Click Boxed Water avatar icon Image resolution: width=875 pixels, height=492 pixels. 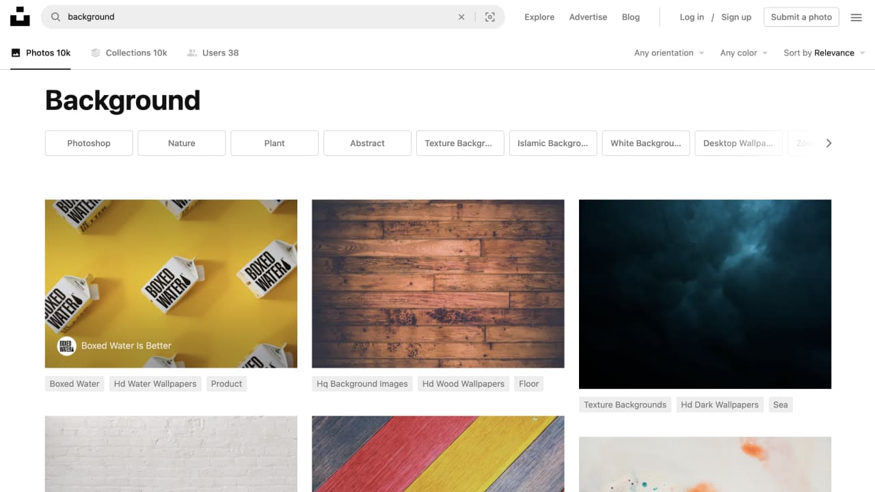[66, 346]
